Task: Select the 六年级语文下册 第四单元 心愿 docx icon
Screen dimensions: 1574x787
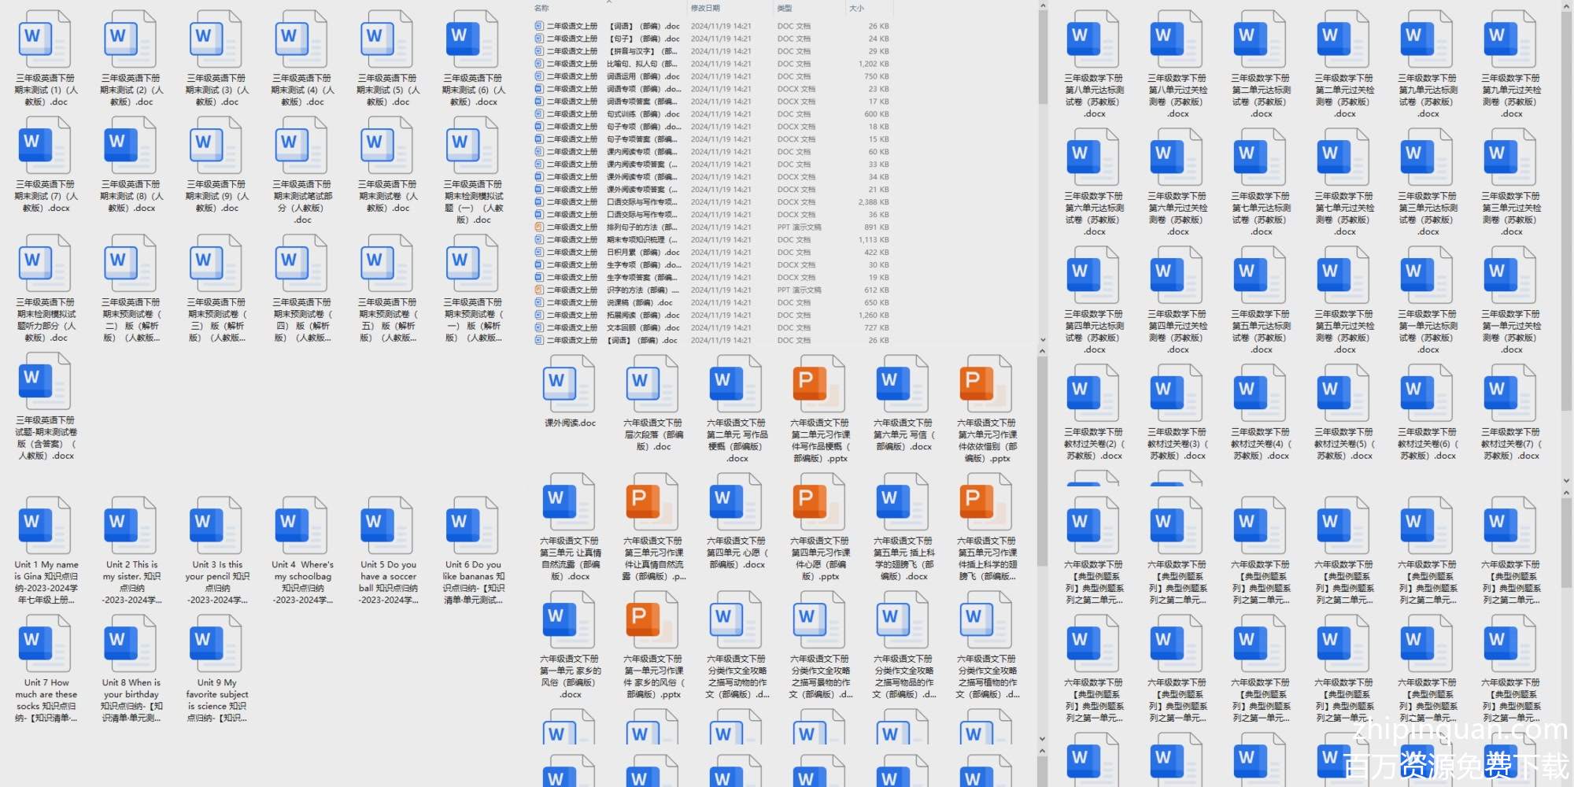Action: pyautogui.click(x=737, y=504)
